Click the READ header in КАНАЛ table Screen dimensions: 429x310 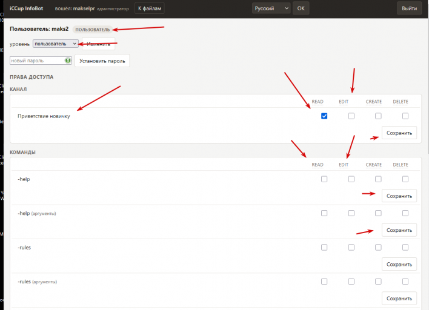tap(318, 102)
